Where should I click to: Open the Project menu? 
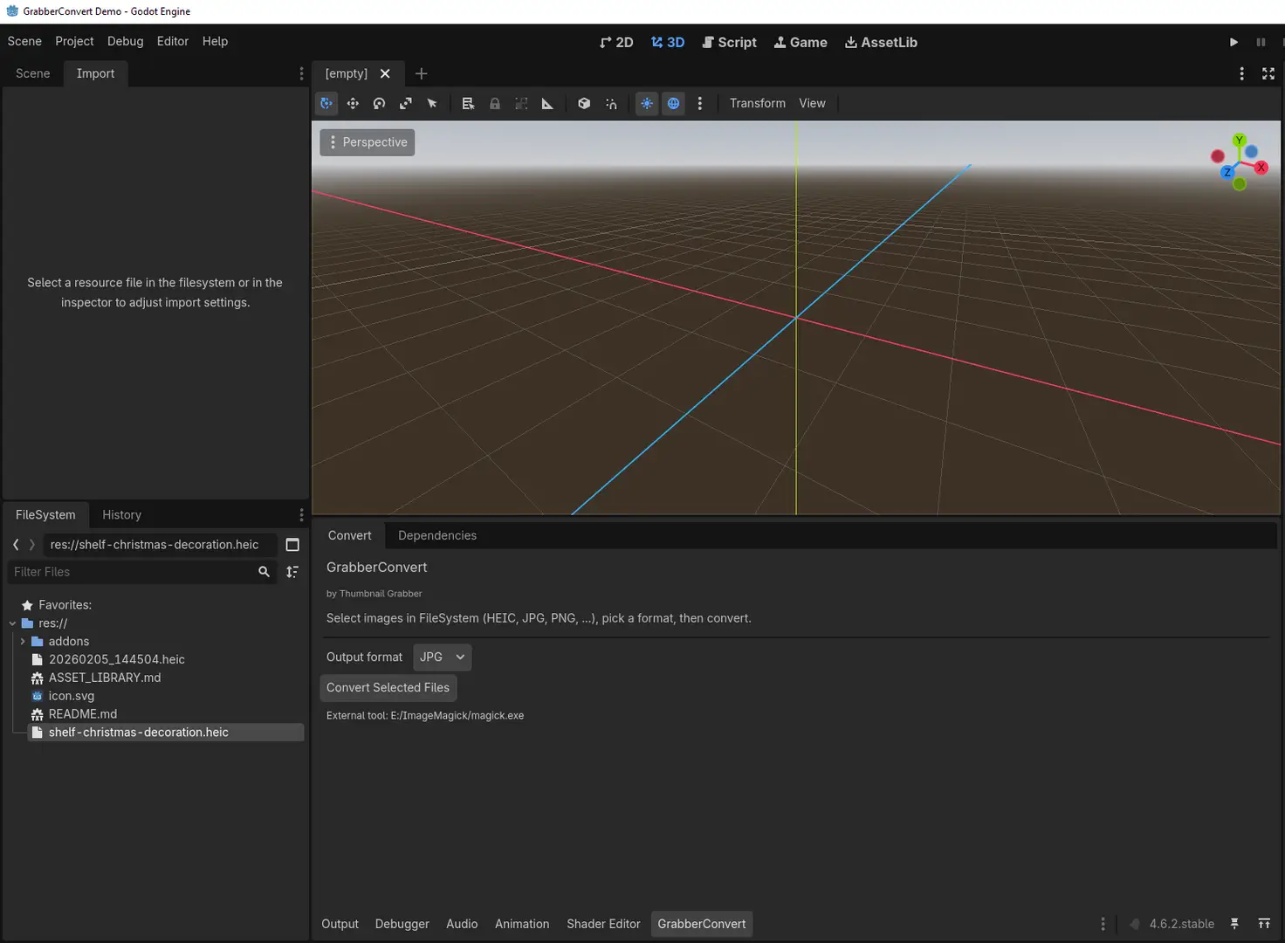pyautogui.click(x=74, y=41)
